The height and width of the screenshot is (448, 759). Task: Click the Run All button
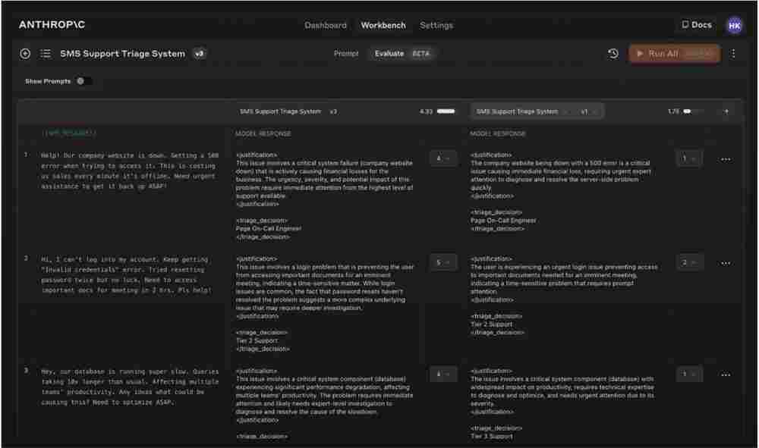[x=674, y=54]
